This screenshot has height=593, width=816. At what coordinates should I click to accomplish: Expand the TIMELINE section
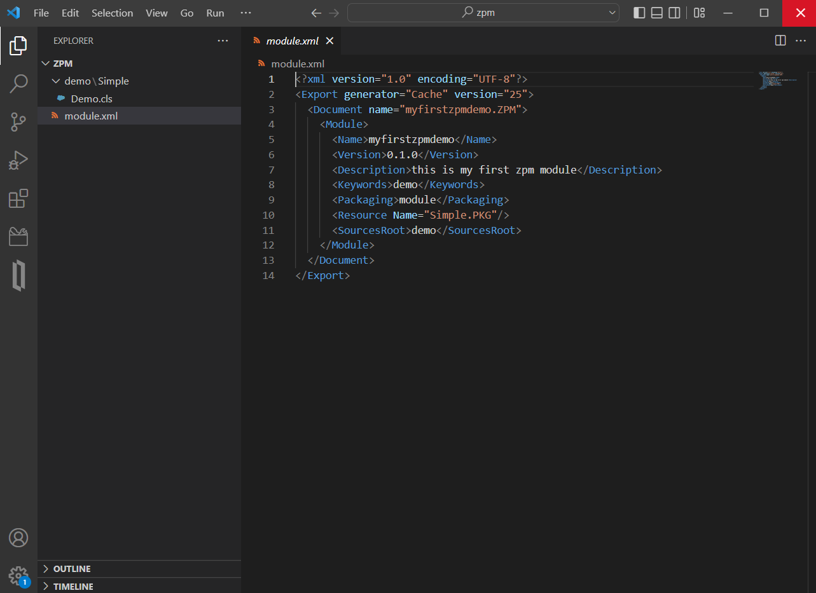73,587
